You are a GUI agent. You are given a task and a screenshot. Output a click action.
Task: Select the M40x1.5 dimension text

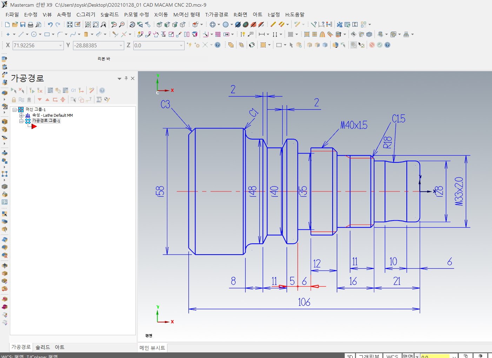coord(354,125)
